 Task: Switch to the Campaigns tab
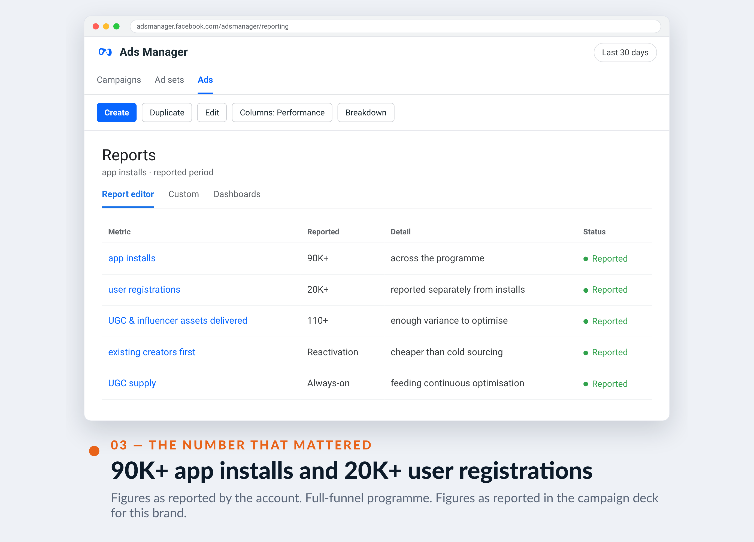pos(119,80)
